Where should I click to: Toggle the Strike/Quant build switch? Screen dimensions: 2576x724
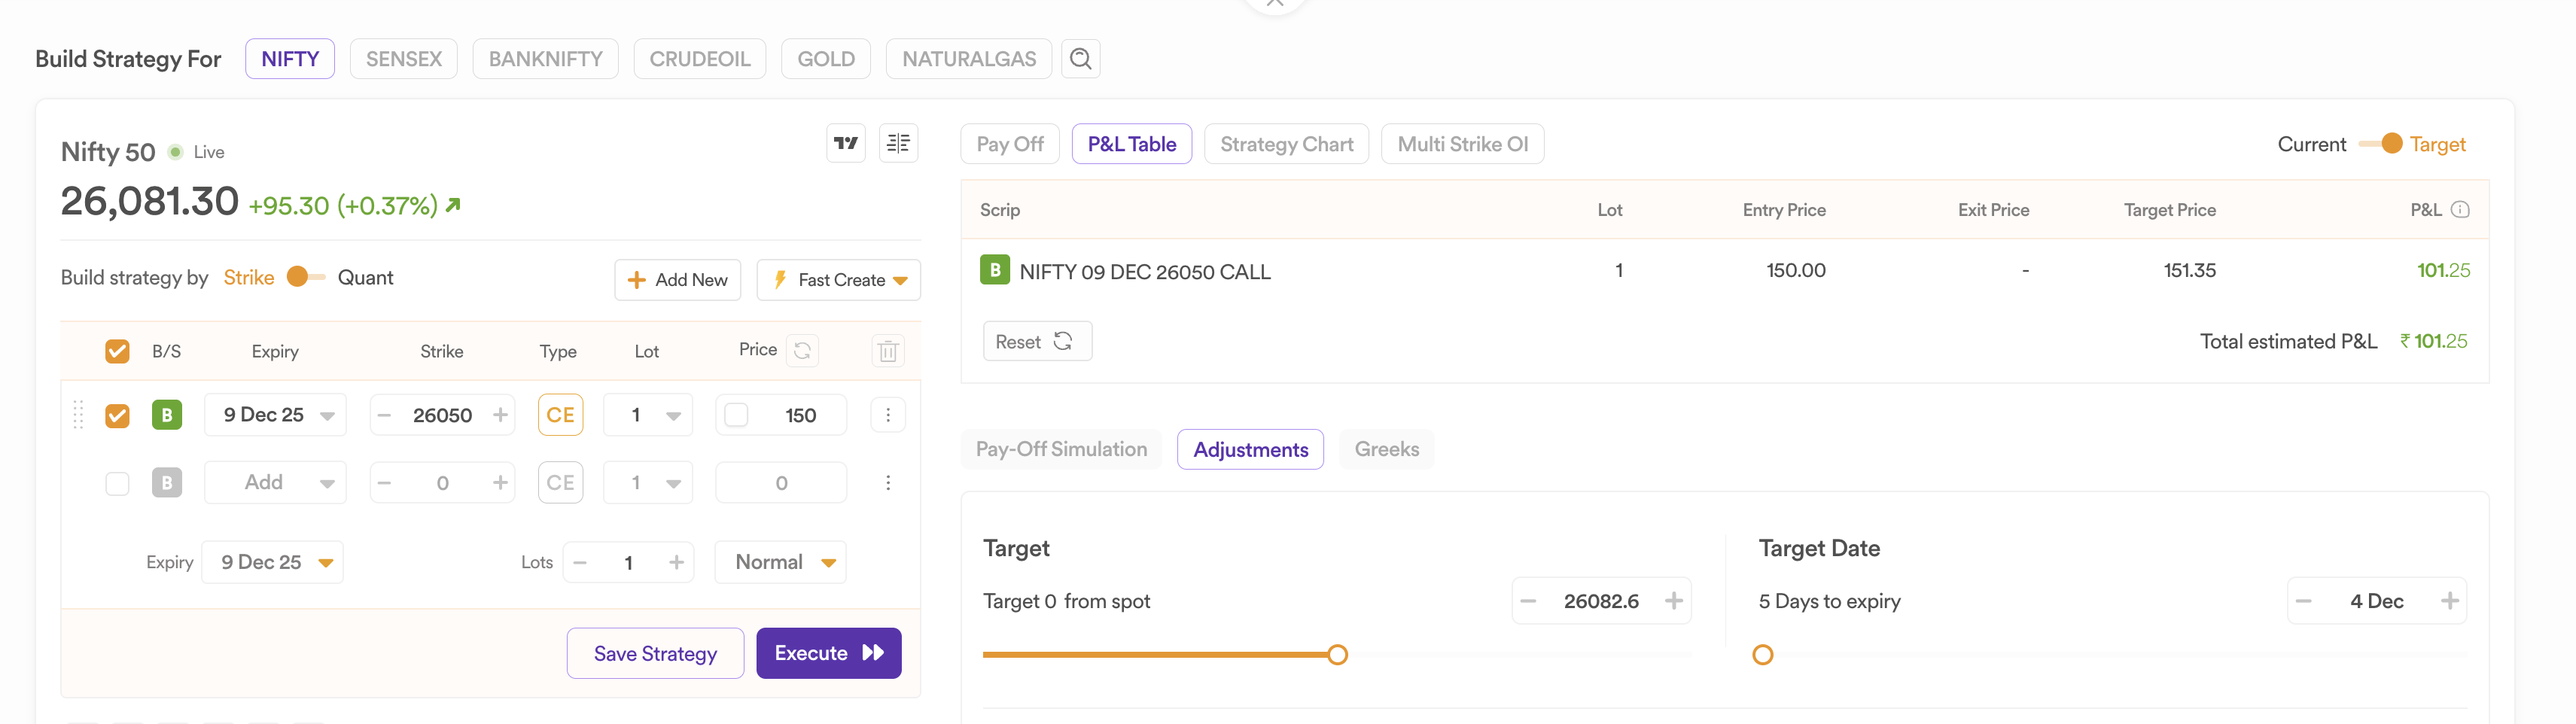pos(305,277)
